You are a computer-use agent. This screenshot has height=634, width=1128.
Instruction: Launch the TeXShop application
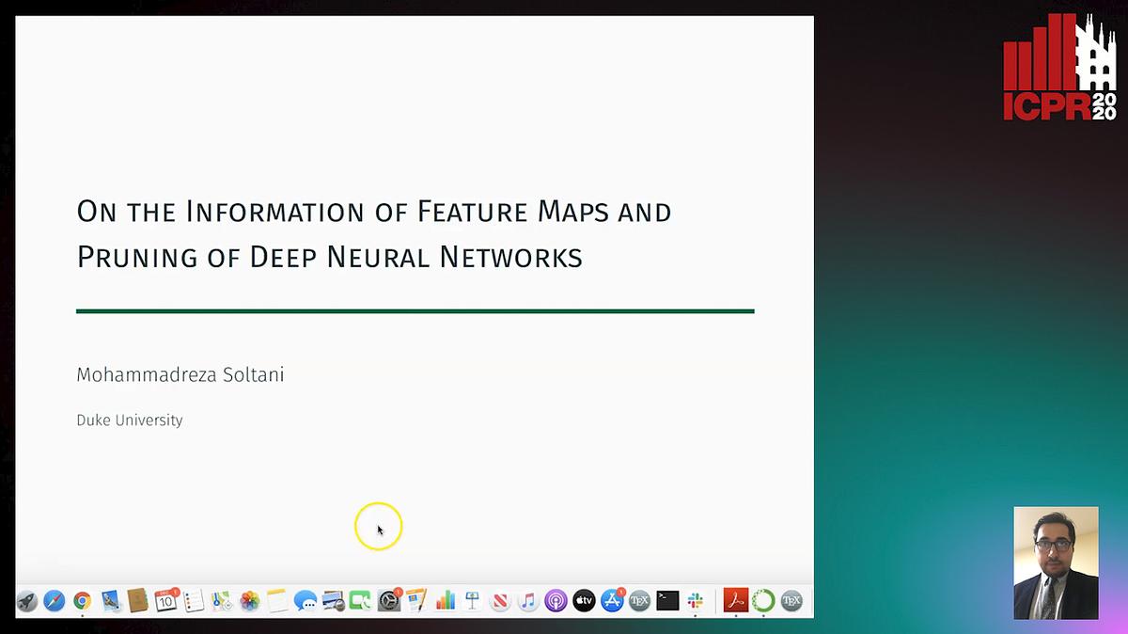[639, 600]
